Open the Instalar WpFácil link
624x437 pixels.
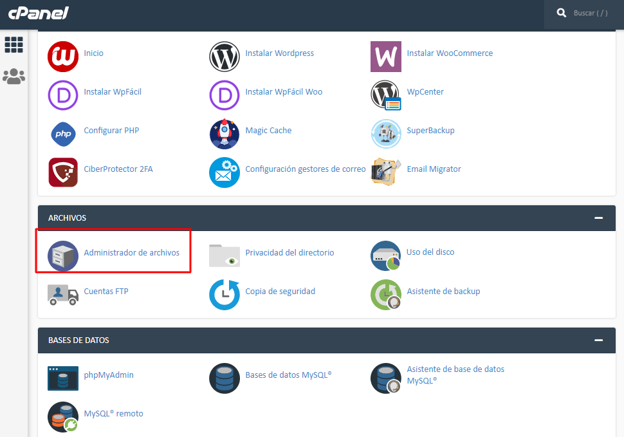click(x=113, y=92)
